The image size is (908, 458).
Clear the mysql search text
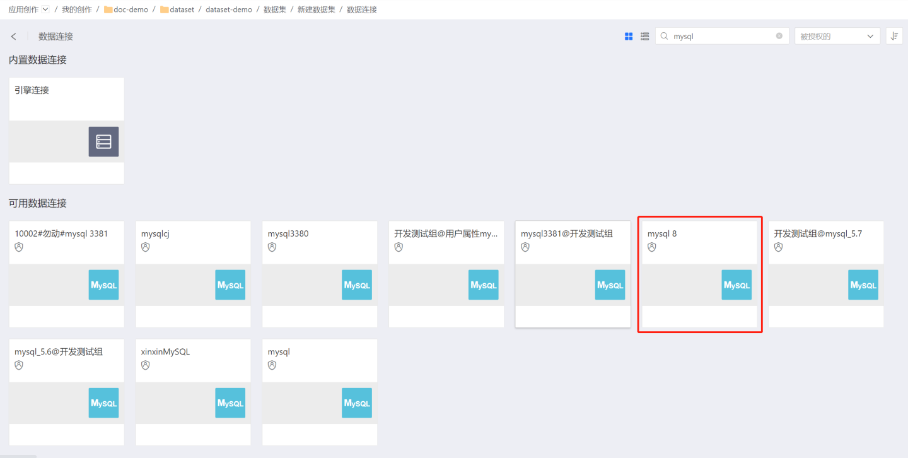779,36
